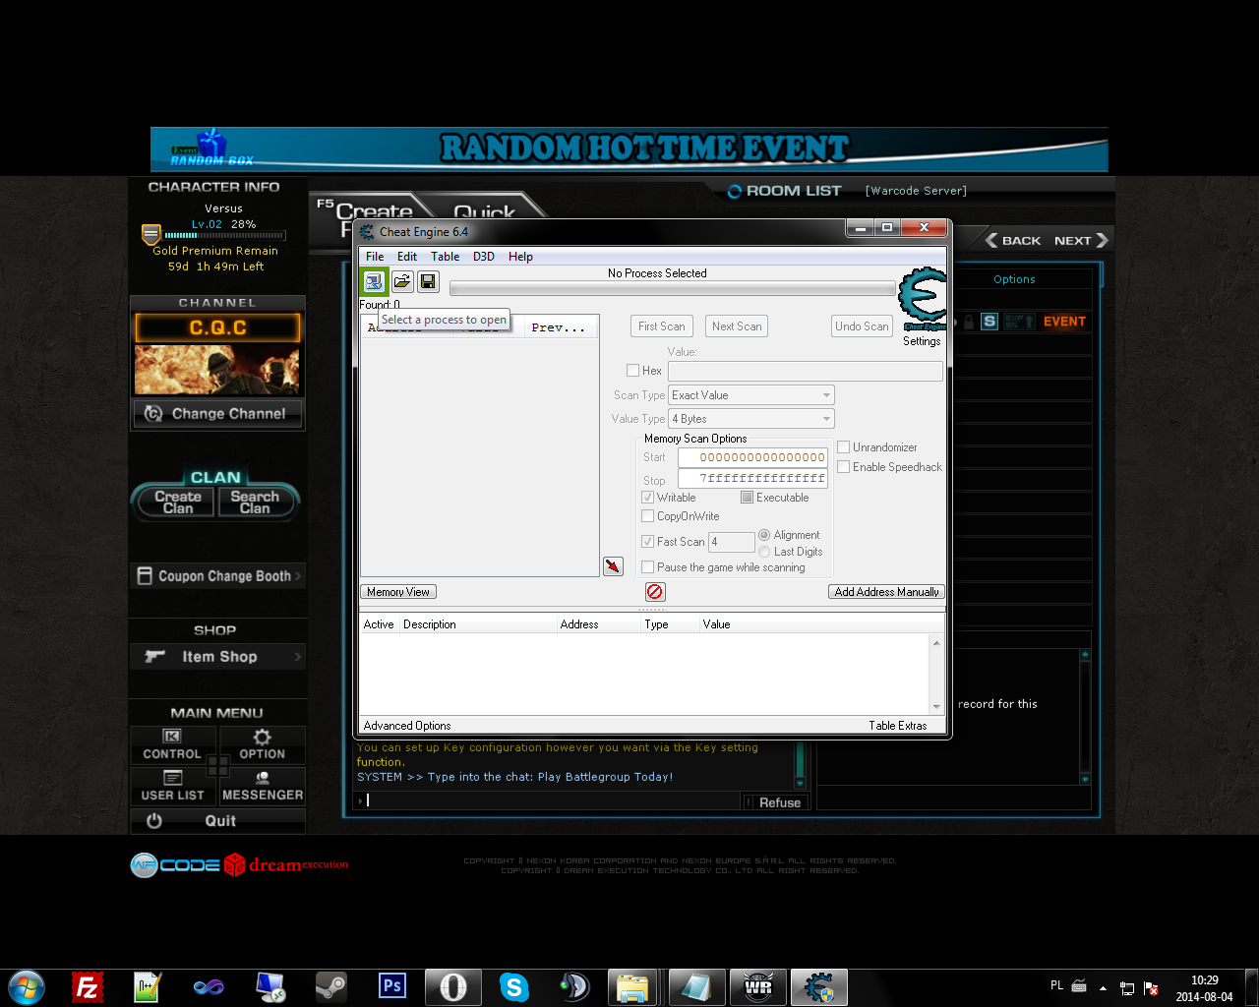Viewport: 1259px width, 1007px height.
Task: Open Notepad++ from the taskbar
Action: (x=148, y=987)
